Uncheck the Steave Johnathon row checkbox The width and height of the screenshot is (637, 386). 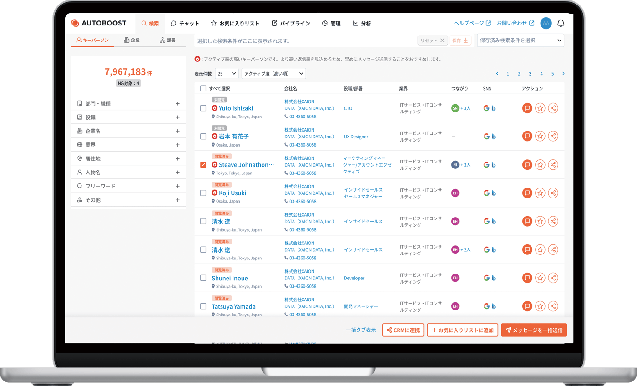tap(203, 165)
